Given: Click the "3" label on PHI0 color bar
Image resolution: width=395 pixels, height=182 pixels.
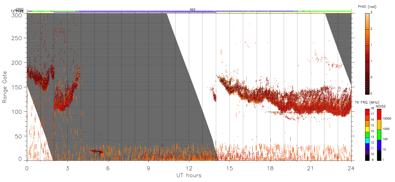Looking at the screenshot, I should pyautogui.click(x=372, y=13).
